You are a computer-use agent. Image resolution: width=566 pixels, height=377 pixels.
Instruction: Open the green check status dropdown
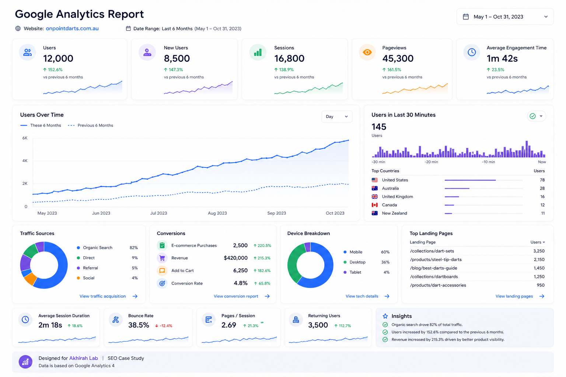[x=537, y=116]
